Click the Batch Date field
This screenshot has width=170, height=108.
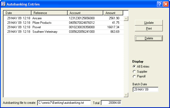coord(145,90)
